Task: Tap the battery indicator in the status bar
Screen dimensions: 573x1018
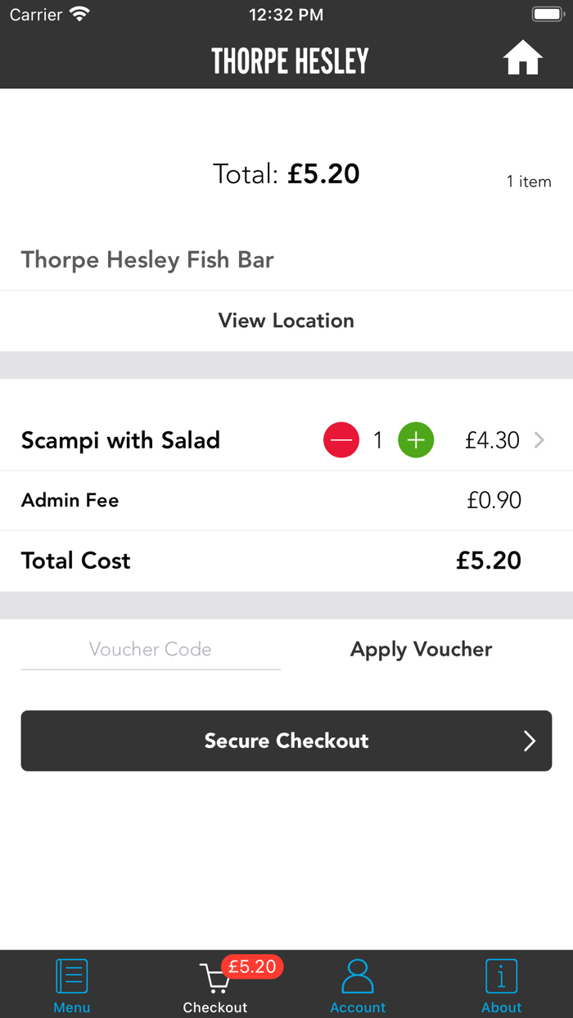Action: click(547, 13)
